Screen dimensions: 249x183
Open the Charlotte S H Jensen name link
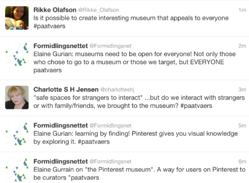(x=66, y=89)
